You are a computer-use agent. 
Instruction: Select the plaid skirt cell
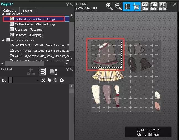(107, 75)
